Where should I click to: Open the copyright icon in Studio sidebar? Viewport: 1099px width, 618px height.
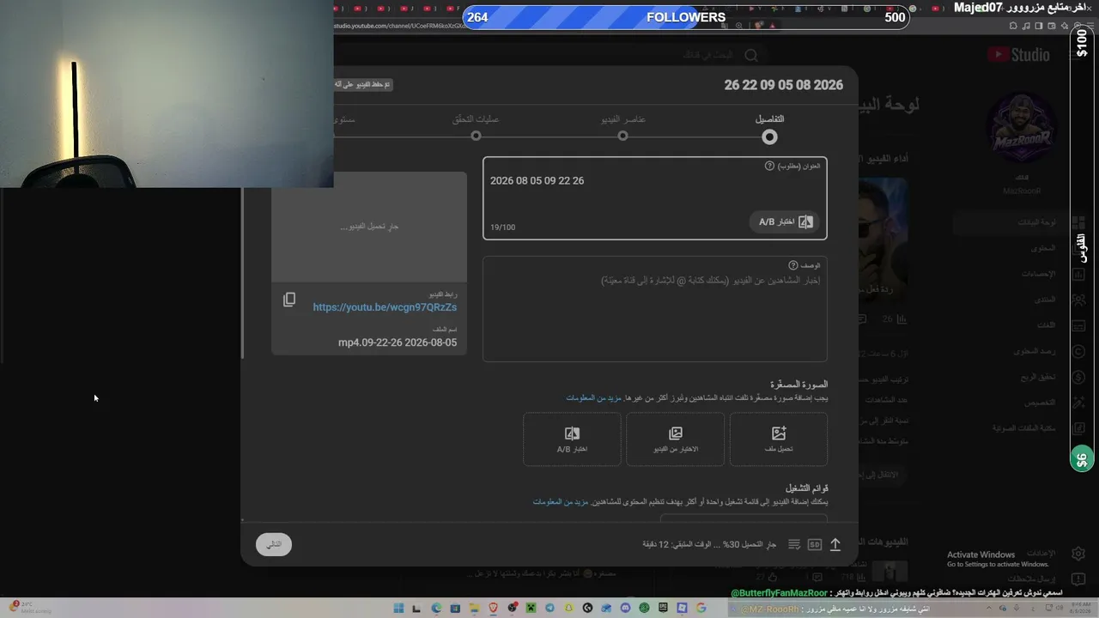point(1078,351)
